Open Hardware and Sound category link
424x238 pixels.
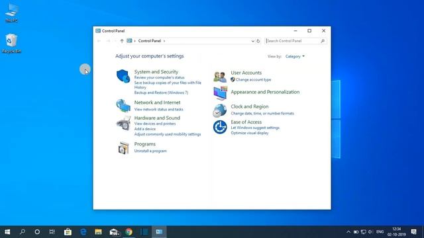pos(157,118)
